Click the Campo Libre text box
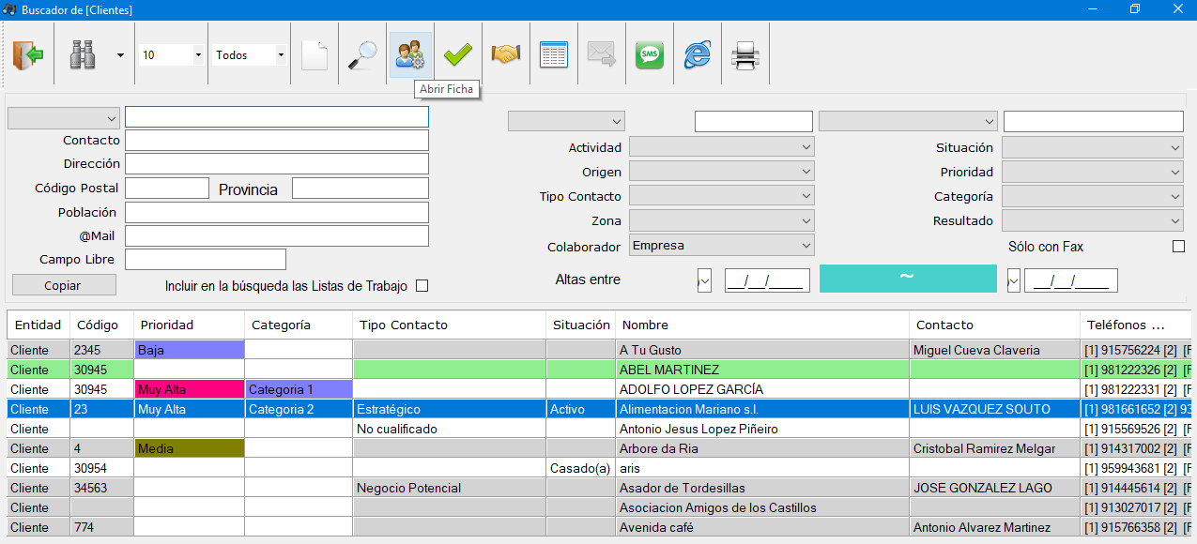 [206, 259]
